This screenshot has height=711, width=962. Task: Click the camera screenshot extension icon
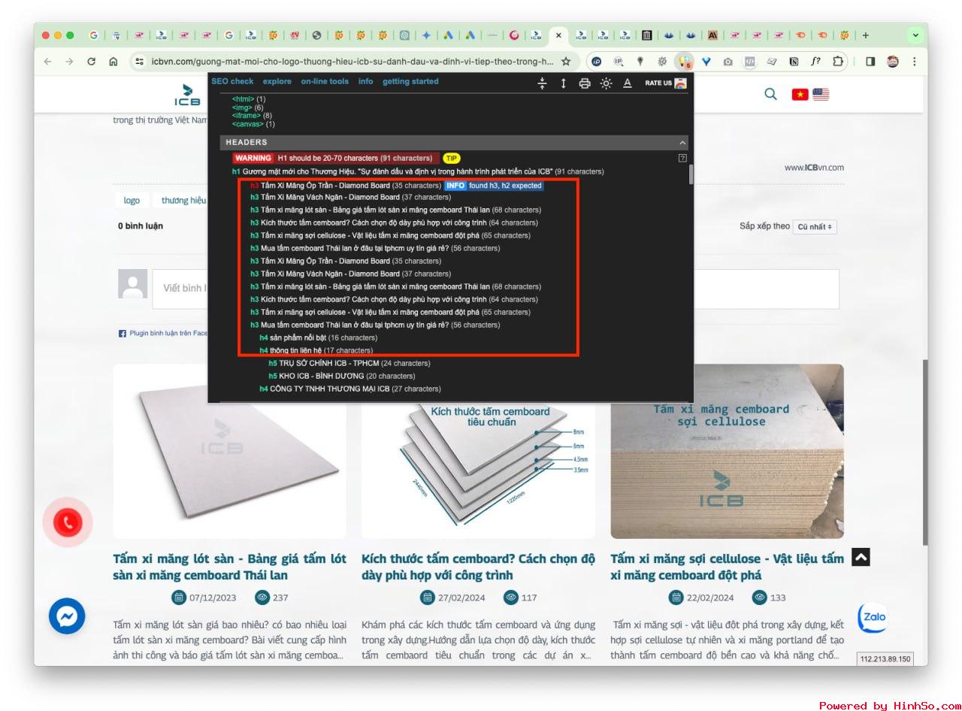coord(728,62)
